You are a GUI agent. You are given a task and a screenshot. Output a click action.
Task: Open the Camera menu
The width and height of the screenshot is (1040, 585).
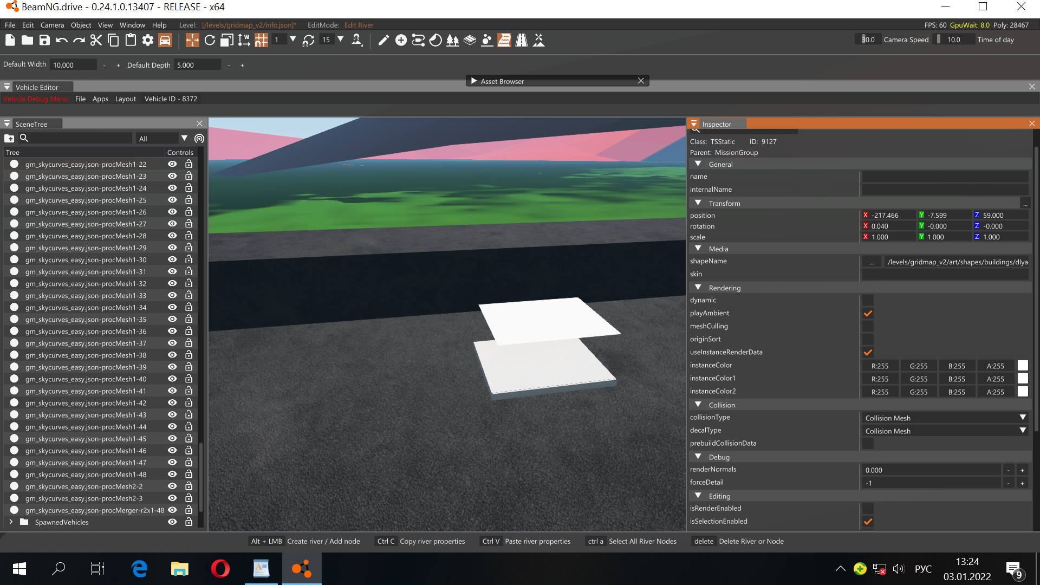pyautogui.click(x=52, y=25)
